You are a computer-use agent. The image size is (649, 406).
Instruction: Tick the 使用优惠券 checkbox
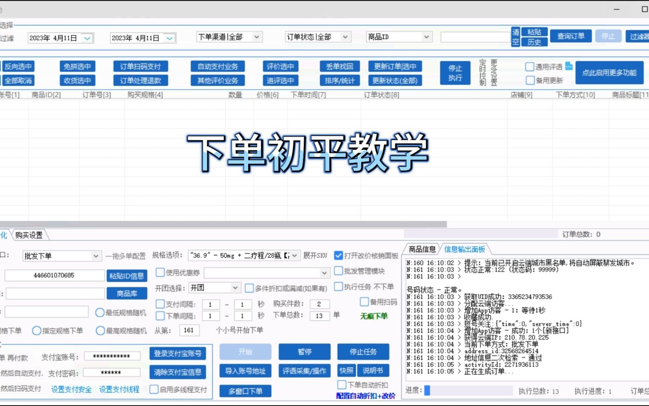160,272
